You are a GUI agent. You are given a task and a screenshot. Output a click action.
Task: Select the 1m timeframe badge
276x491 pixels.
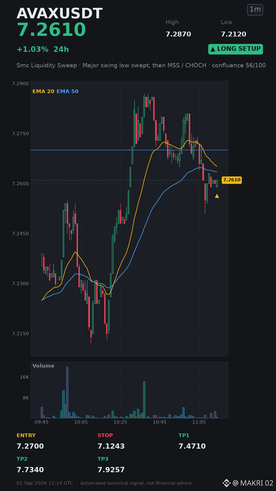[255, 10]
